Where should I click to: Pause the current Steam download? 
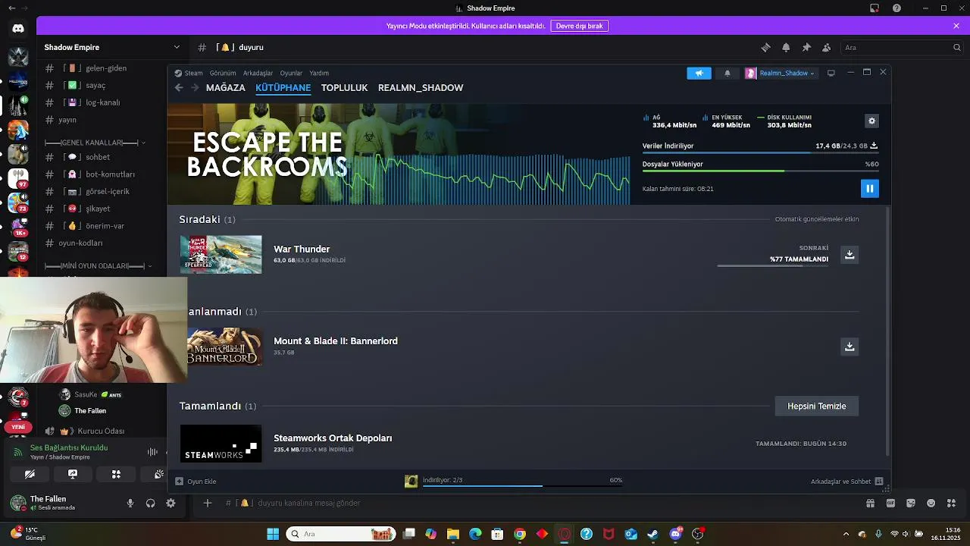tap(869, 189)
